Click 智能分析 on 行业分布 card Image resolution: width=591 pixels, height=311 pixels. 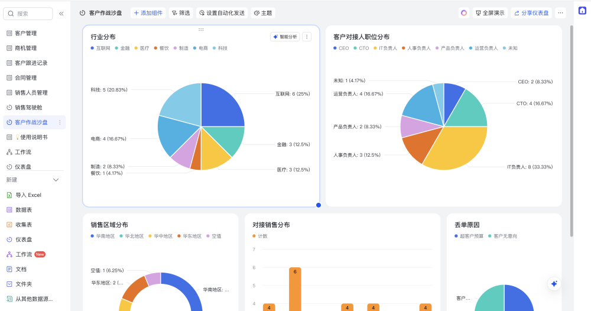pyautogui.click(x=285, y=37)
